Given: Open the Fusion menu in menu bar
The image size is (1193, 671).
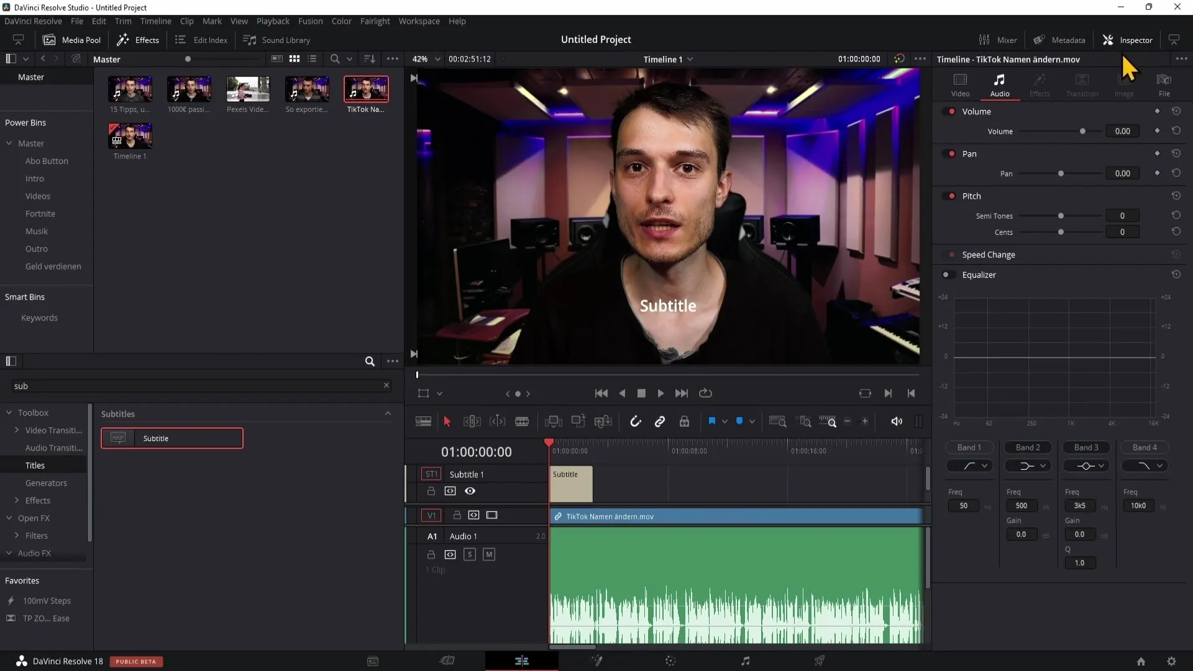Looking at the screenshot, I should click(309, 21).
